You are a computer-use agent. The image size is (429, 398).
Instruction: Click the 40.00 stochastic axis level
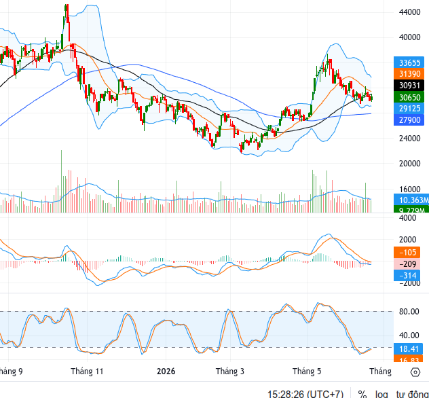pyautogui.click(x=409, y=336)
